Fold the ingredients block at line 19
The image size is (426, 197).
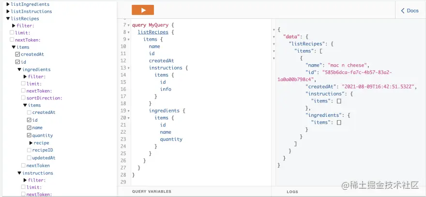[x=128, y=111]
